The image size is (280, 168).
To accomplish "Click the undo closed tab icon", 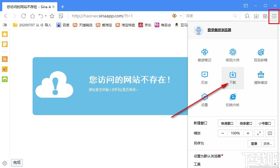I will tap(41, 16).
